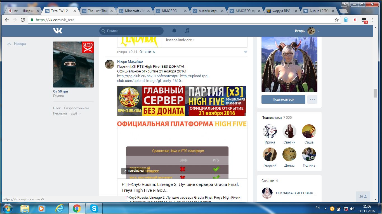Open the Реклама footer link
The height and width of the screenshot is (214, 382).
pyautogui.click(x=60, y=113)
